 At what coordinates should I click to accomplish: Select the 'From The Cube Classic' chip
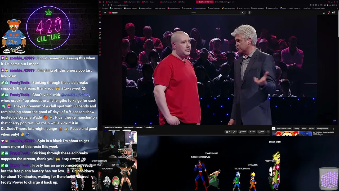click(x=284, y=129)
